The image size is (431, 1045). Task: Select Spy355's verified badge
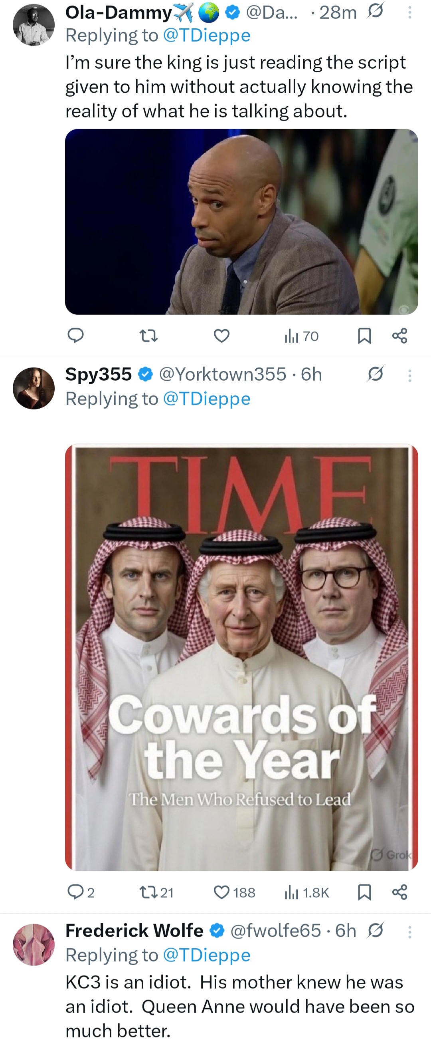point(145,374)
